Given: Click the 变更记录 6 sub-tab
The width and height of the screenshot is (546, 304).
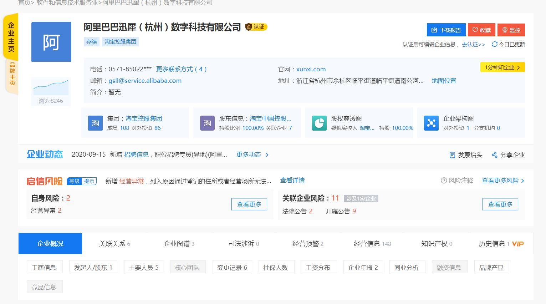Looking at the screenshot, I should (x=232, y=267).
